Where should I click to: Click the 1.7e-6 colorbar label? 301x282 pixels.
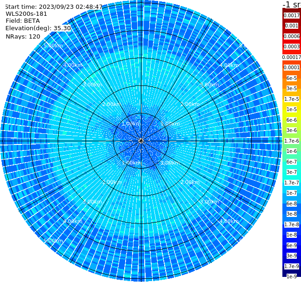(292, 141)
